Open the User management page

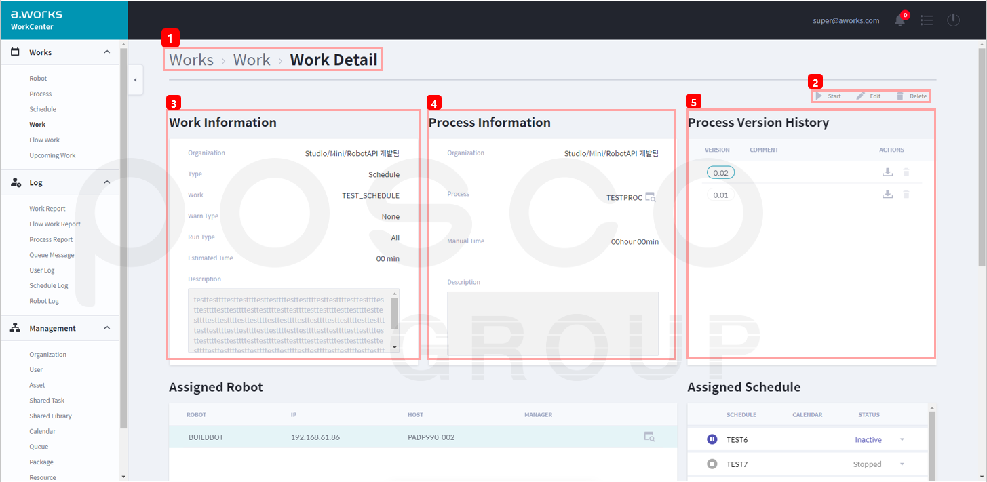36,370
